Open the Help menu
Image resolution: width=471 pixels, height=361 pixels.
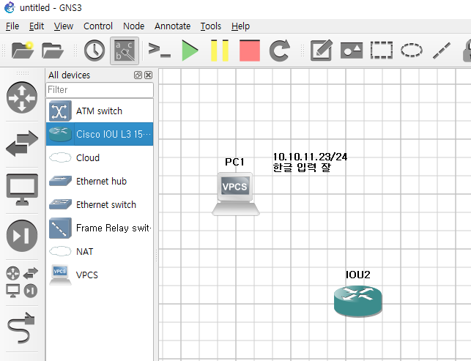pos(240,26)
